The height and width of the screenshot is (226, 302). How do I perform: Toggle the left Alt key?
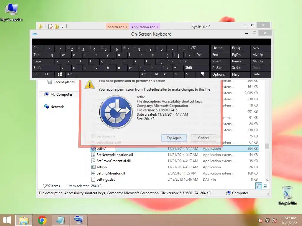click(x=71, y=74)
